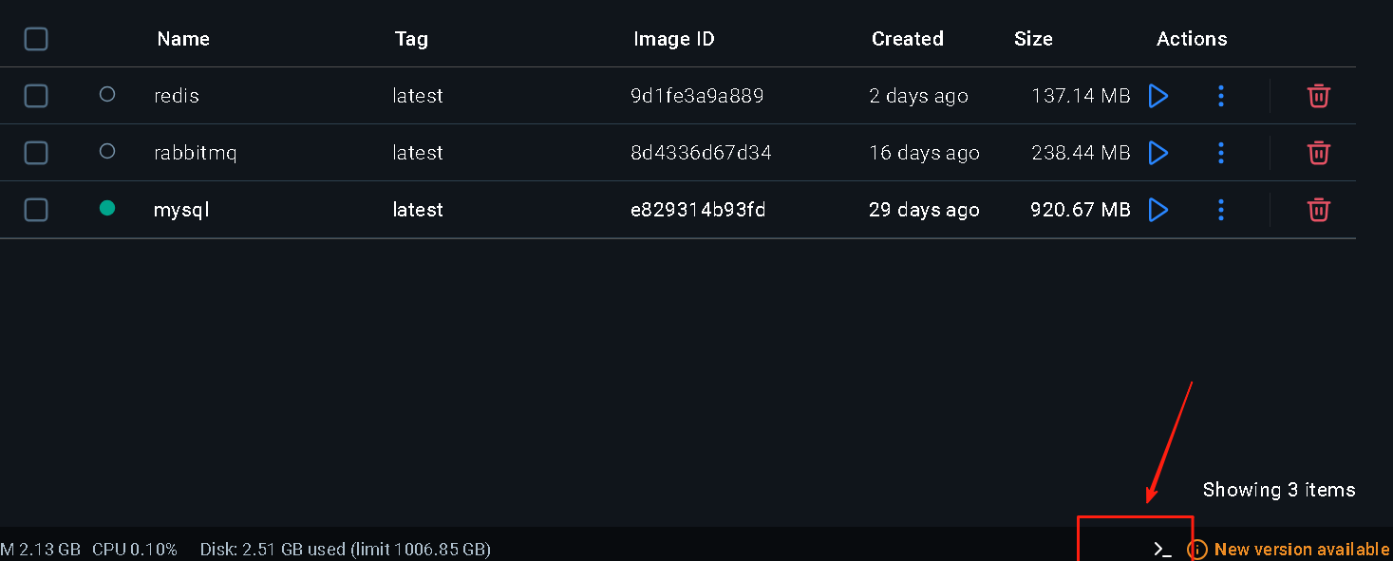Delete the mysql image

click(1318, 210)
